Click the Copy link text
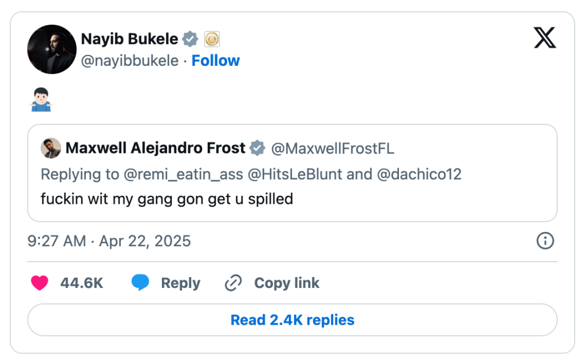The height and width of the screenshot is (363, 586). click(287, 283)
